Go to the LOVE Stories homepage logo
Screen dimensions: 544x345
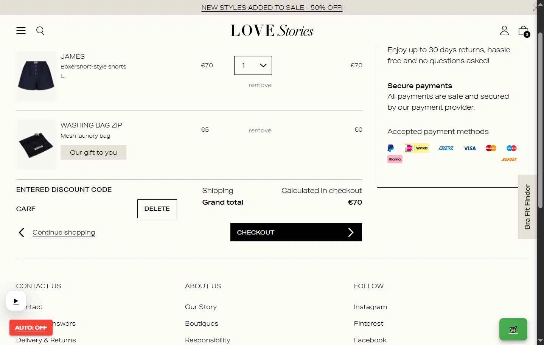272,31
